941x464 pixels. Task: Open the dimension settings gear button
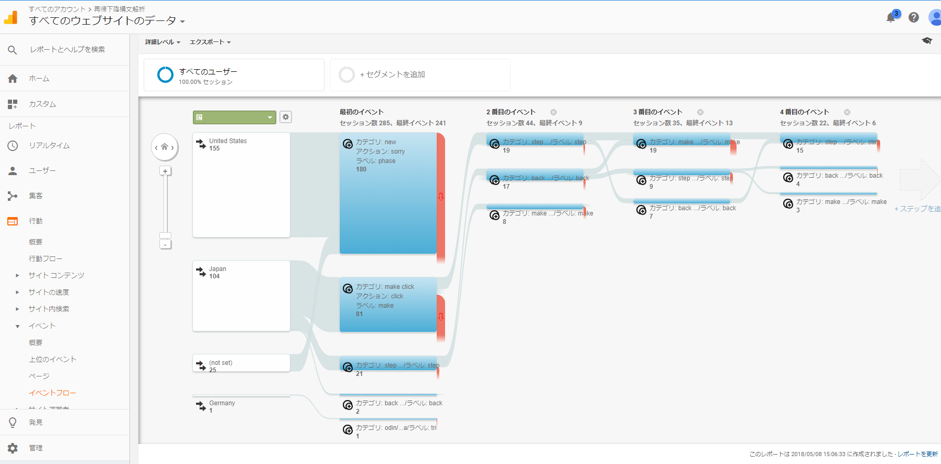pos(286,117)
